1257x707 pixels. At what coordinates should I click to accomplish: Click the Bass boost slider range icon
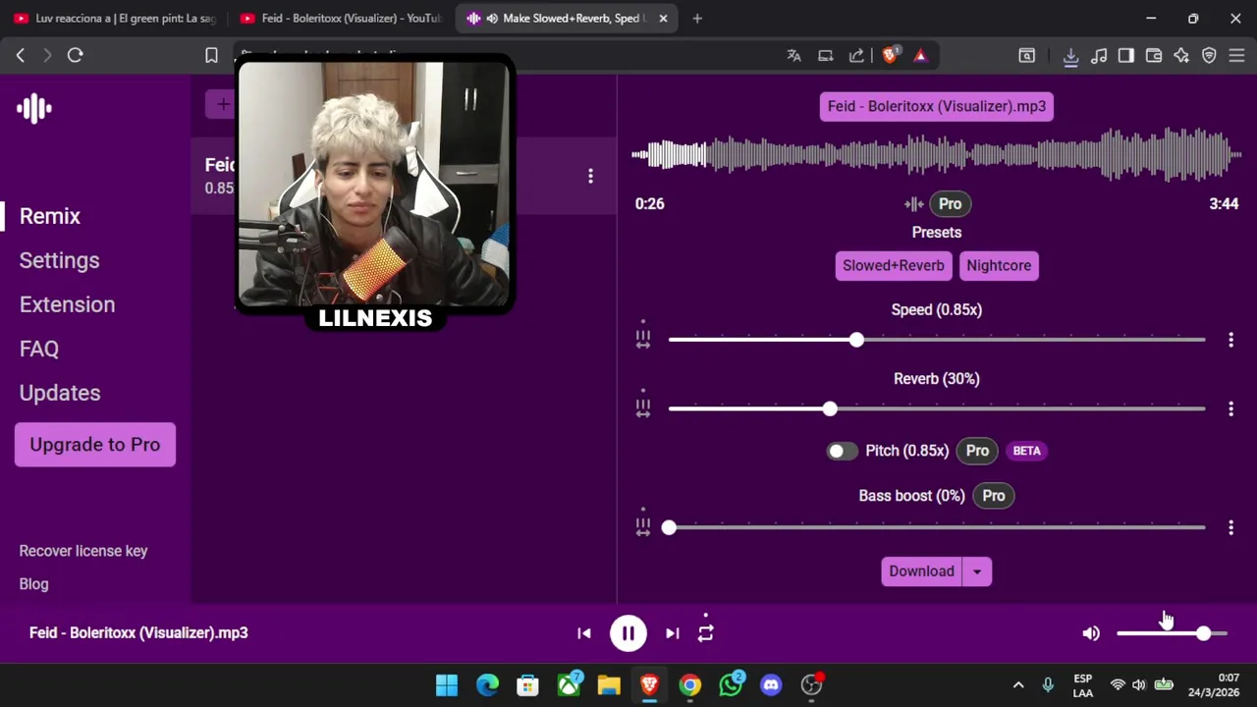click(642, 523)
